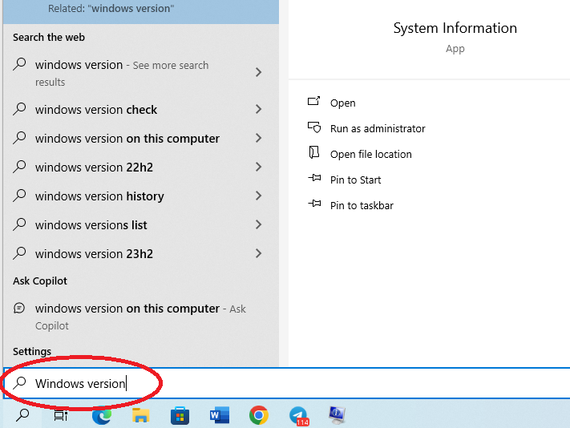Select 'windows version check' suggestion text

pos(96,110)
